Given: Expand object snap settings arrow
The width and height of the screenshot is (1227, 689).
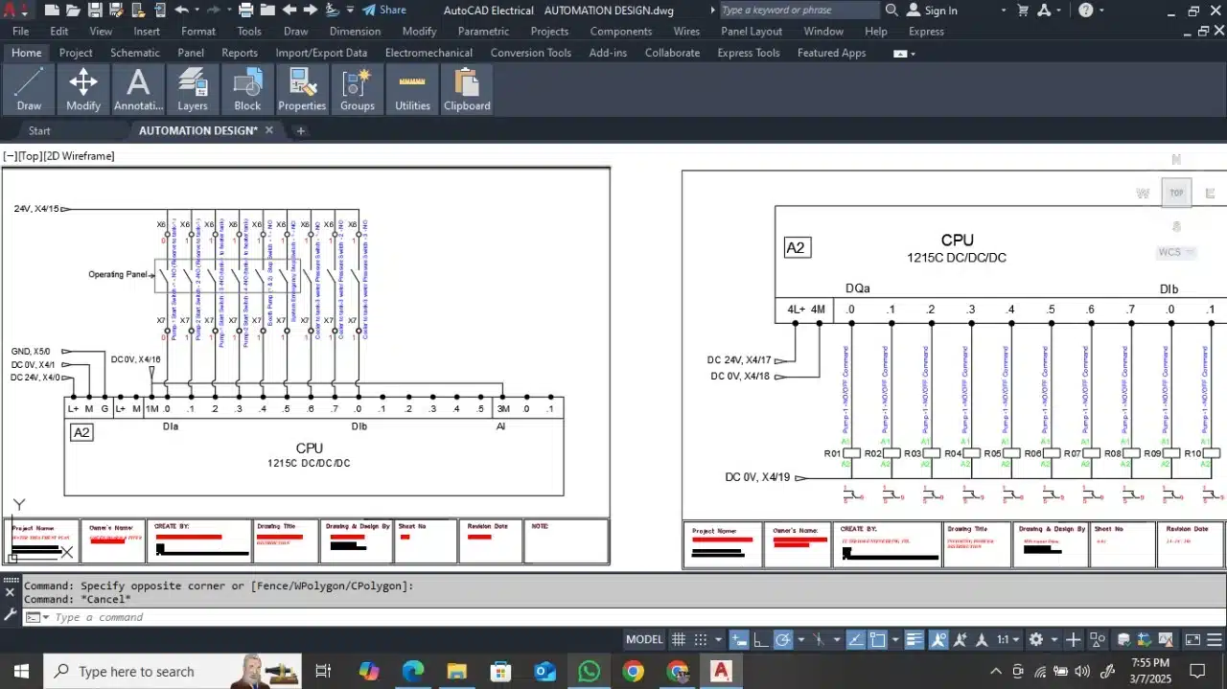Looking at the screenshot, I should pos(894,639).
